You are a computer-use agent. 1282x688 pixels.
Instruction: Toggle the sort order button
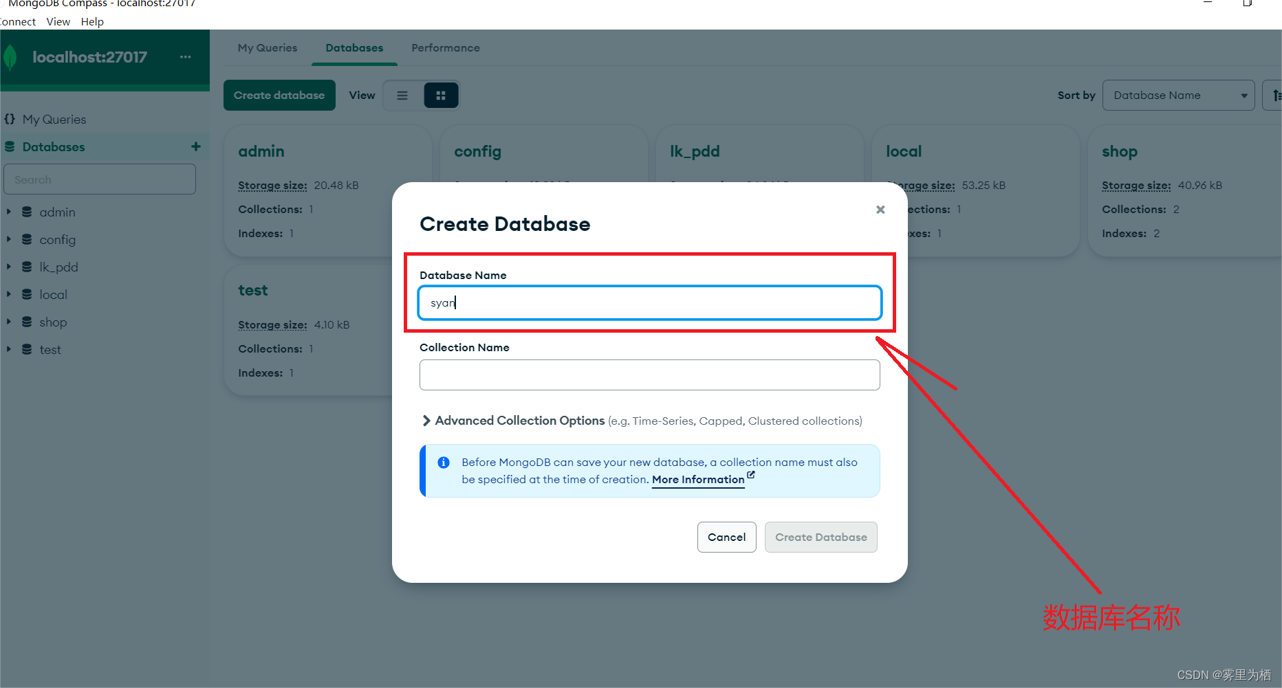[1274, 96]
